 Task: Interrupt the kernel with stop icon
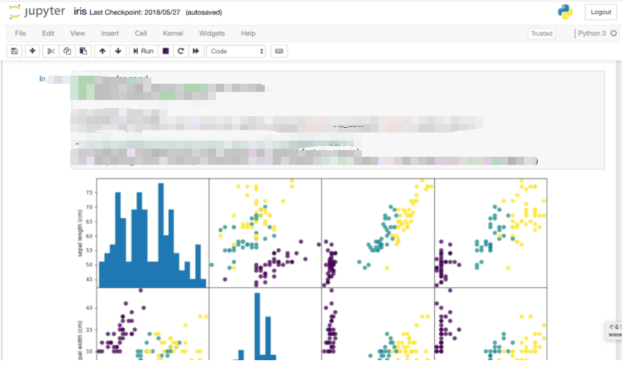point(165,51)
